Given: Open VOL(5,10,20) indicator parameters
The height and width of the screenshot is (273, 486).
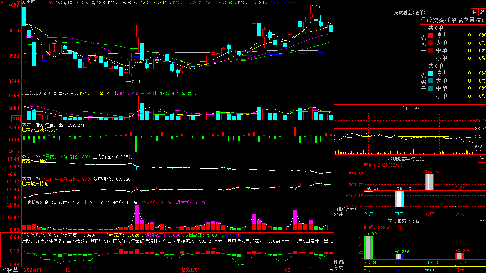Looking at the screenshot, I should [x=36, y=93].
